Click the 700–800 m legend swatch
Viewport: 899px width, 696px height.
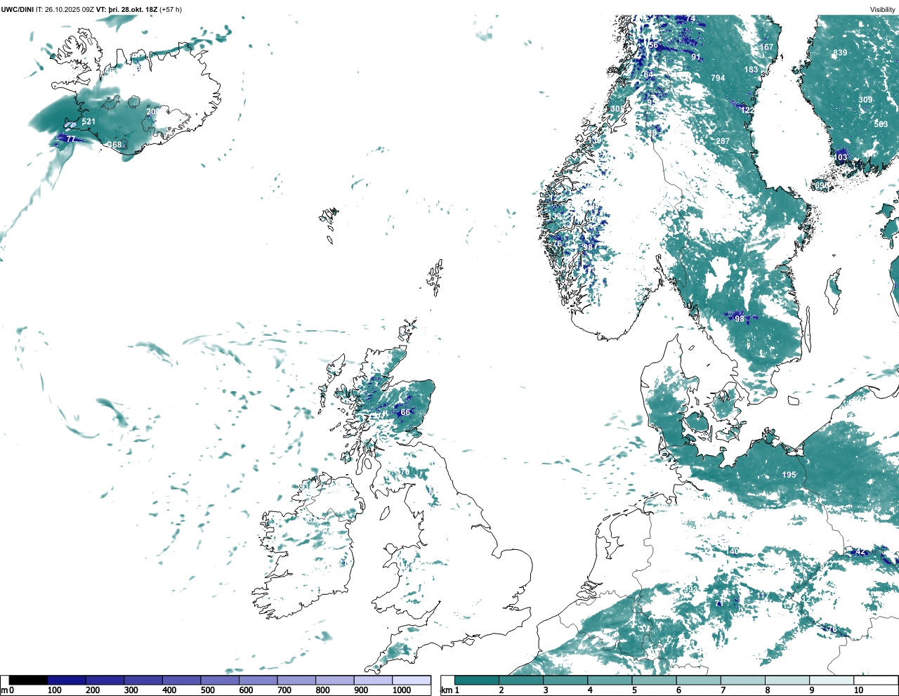click(296, 680)
